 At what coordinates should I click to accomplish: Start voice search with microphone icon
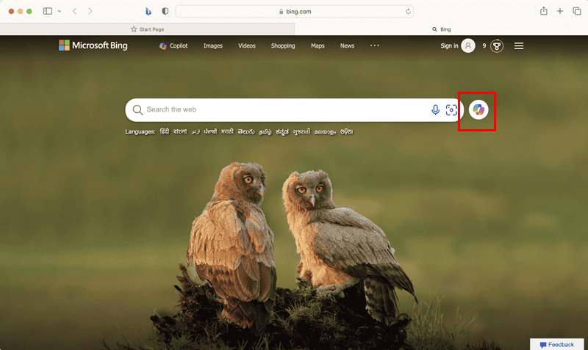tap(435, 109)
